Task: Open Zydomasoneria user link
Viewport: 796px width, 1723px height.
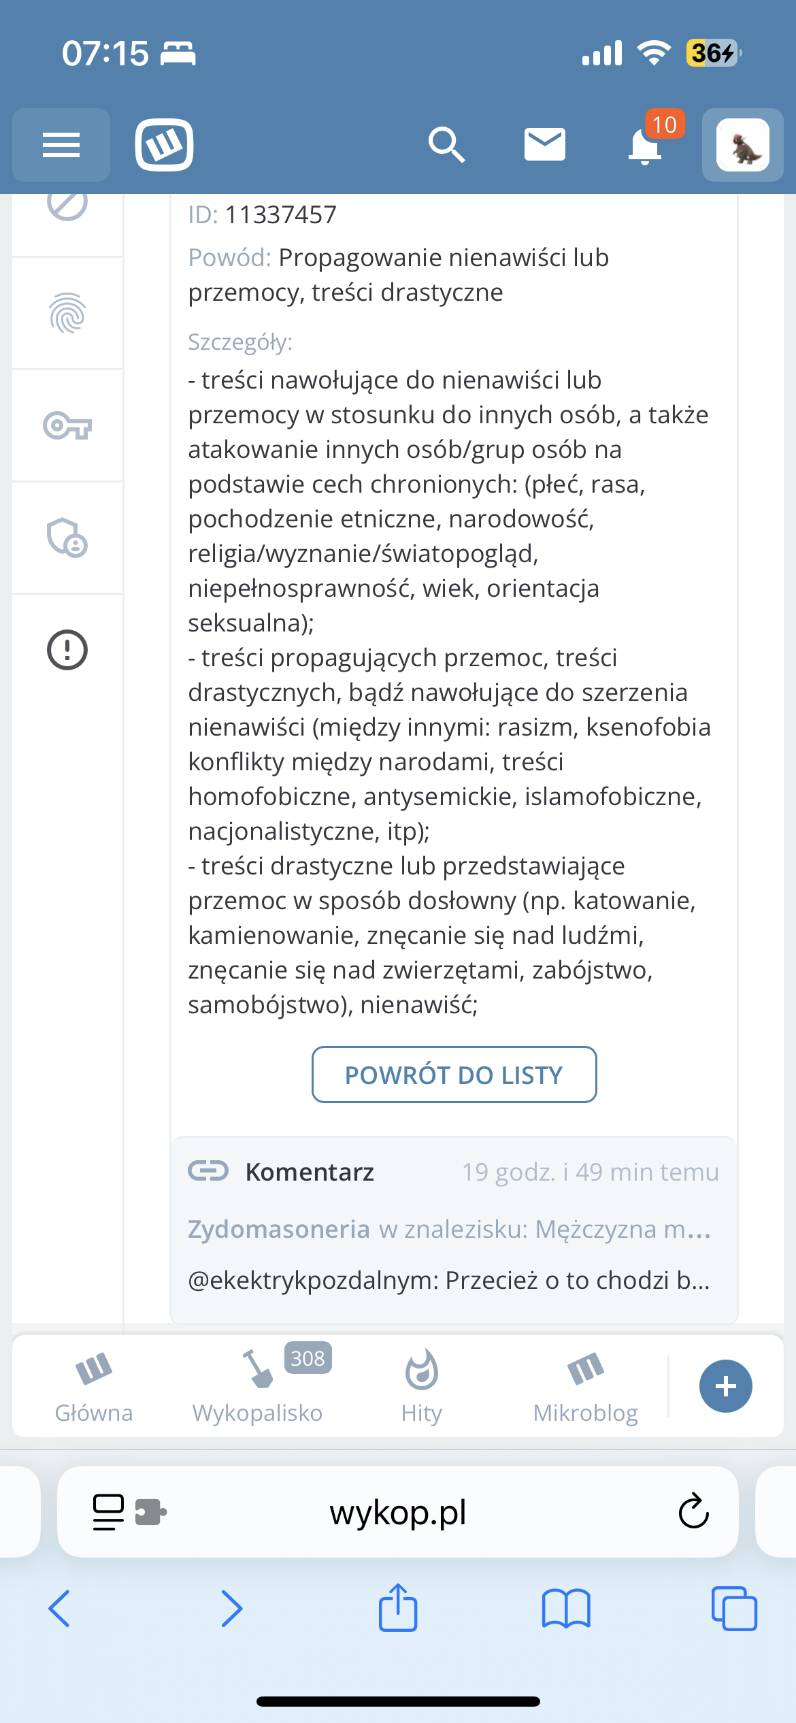Action: click(x=279, y=1230)
